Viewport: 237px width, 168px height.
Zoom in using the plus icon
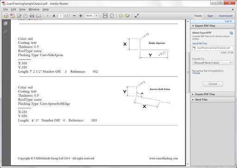(x=81, y=16)
